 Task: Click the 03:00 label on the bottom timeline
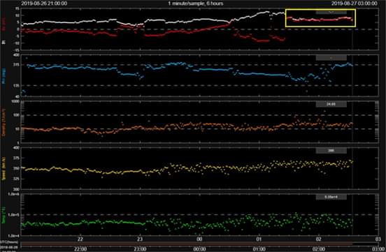pos(379,249)
